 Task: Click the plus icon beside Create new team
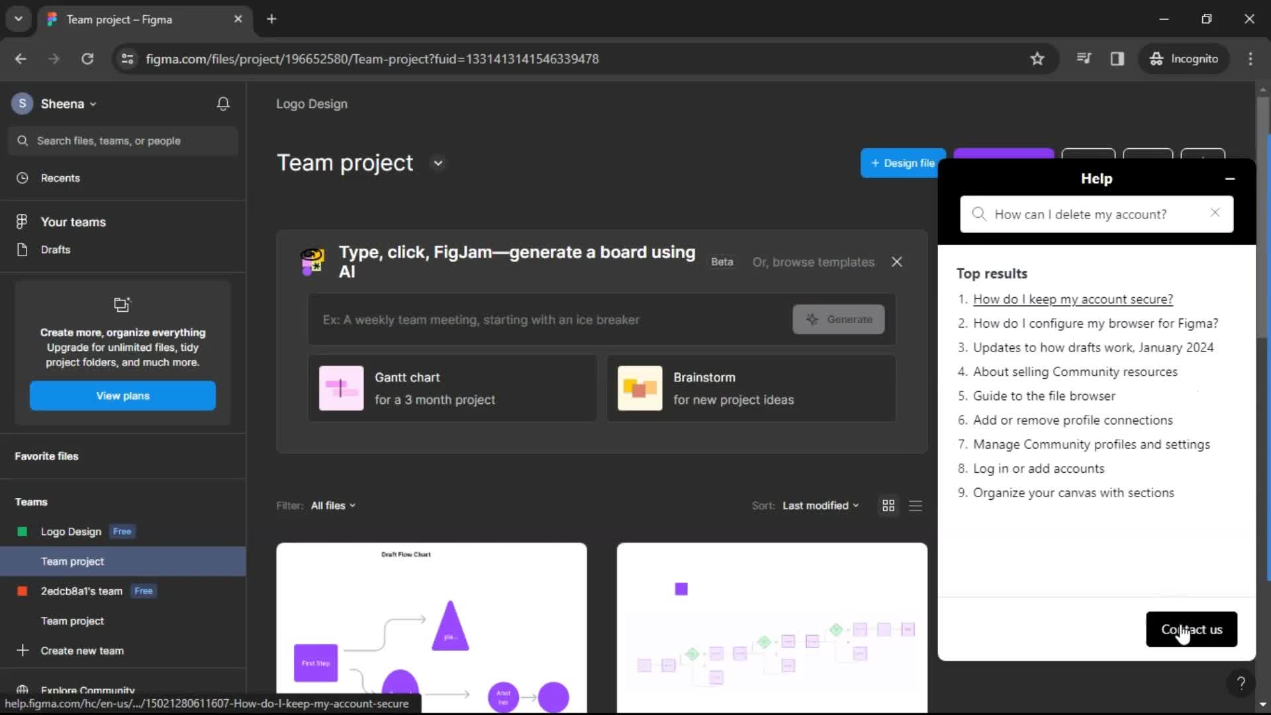[x=23, y=651]
